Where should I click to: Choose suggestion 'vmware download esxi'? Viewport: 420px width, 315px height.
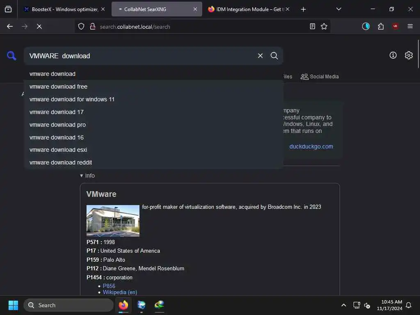[153, 150]
